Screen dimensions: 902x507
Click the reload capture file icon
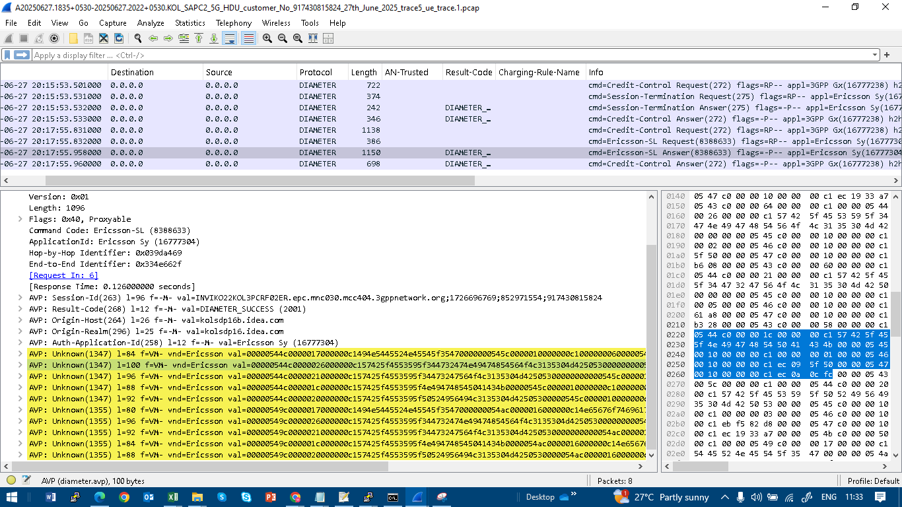[x=119, y=38]
